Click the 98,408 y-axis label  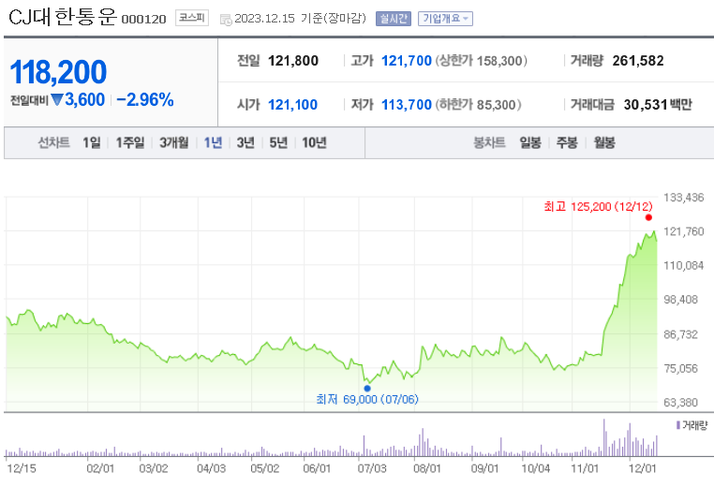(x=680, y=300)
